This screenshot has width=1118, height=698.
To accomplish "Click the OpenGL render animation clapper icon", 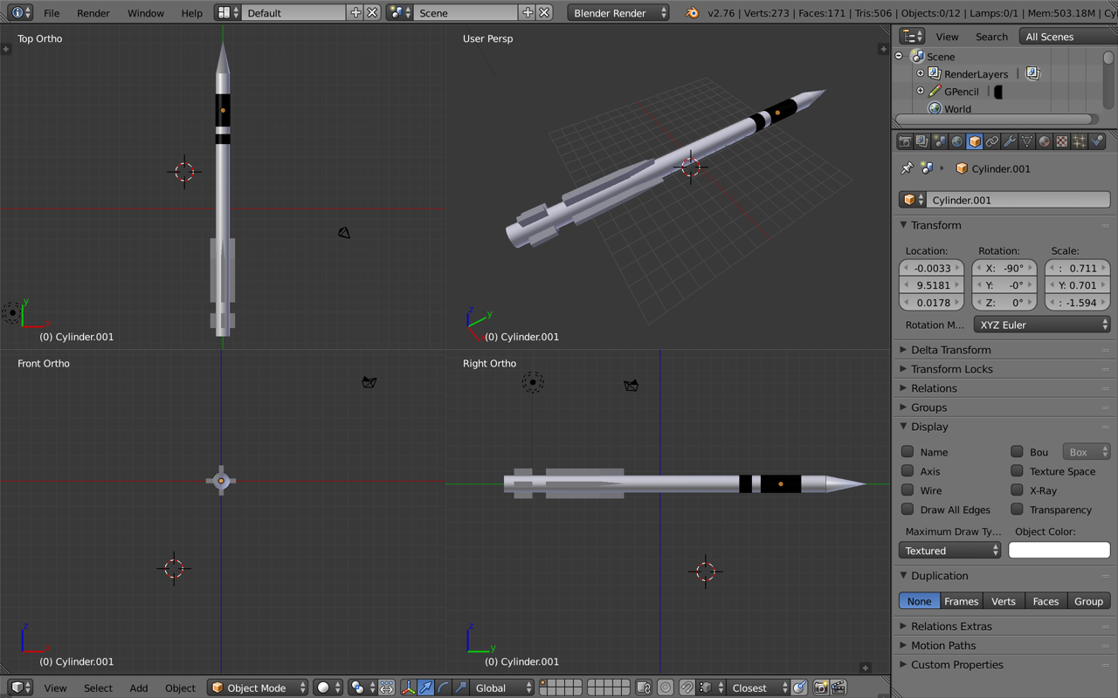I will [838, 688].
